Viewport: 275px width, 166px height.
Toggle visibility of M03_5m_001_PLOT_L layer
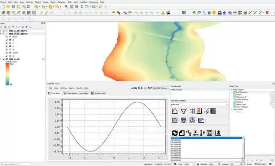pyautogui.click(x=4, y=31)
